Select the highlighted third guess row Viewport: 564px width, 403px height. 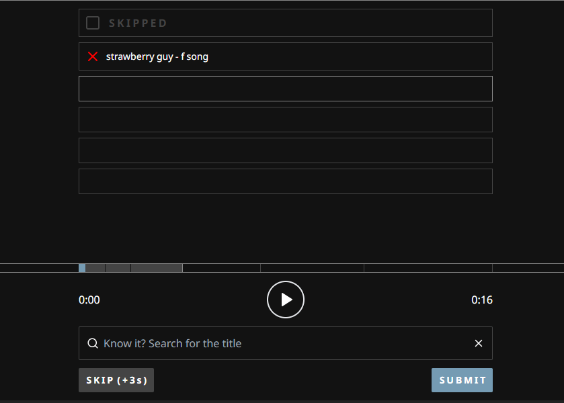285,89
